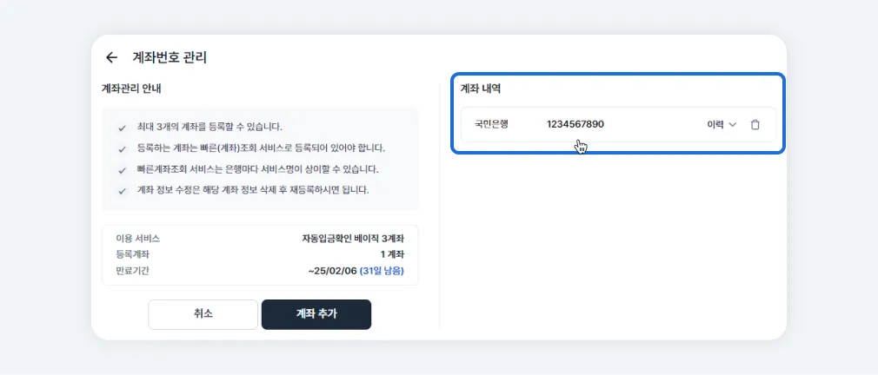Click the 계좌관리 안내 heading
Screen dimensions: 878x375
pyautogui.click(x=132, y=89)
